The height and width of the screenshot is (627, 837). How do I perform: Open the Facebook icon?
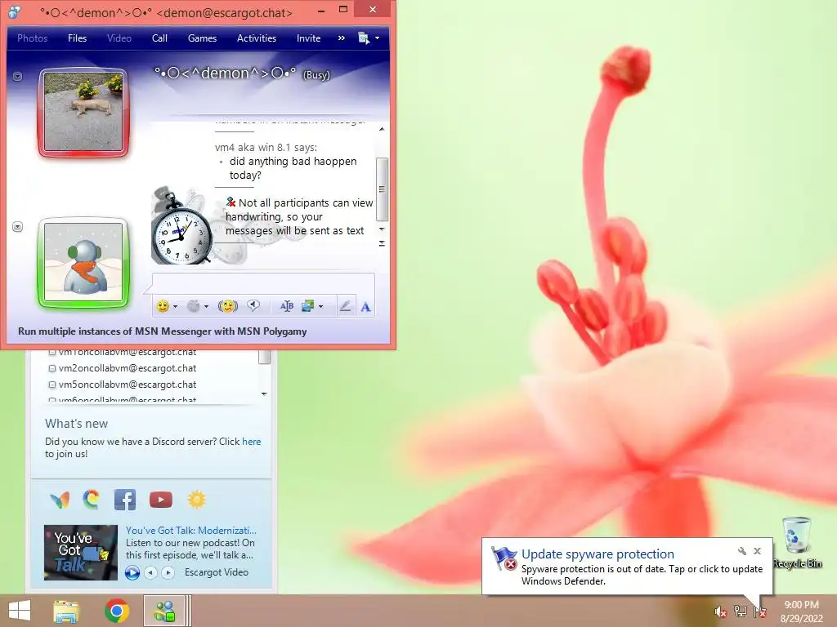125,500
